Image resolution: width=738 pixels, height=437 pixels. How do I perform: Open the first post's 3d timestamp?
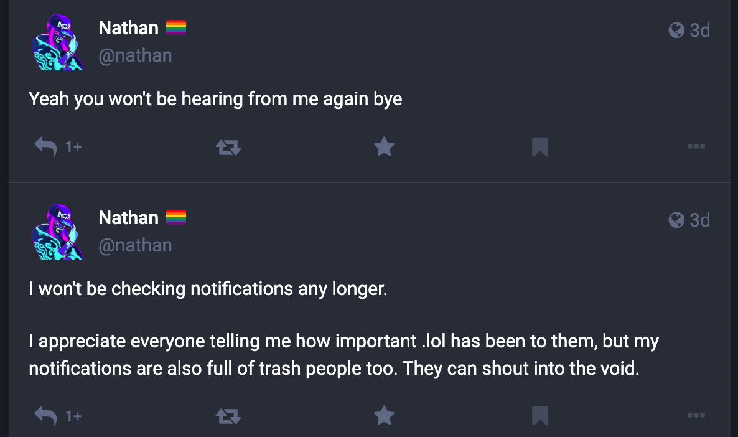tap(699, 30)
